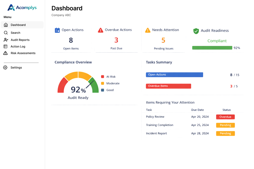
Task: Click the blue Good legend swatch
Action: (102, 90)
